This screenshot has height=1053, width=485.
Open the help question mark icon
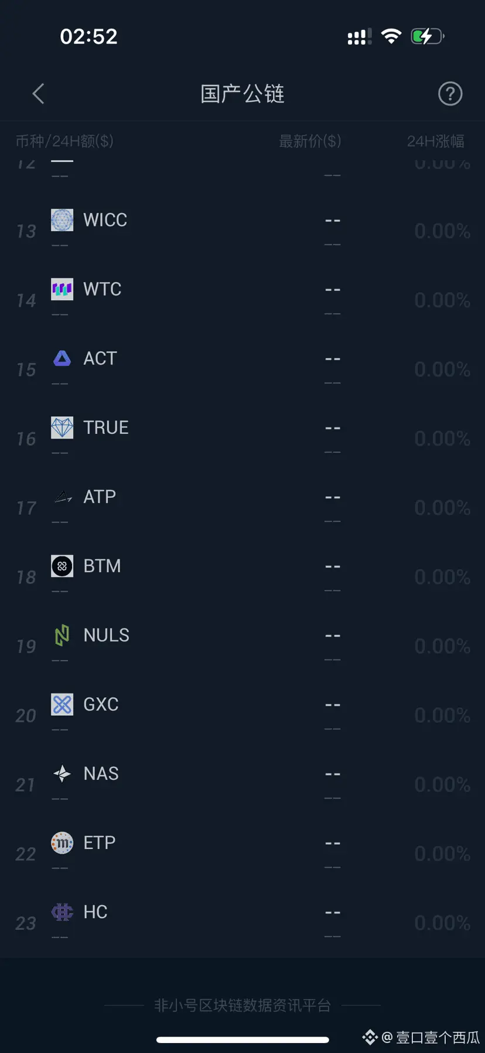[x=450, y=94]
